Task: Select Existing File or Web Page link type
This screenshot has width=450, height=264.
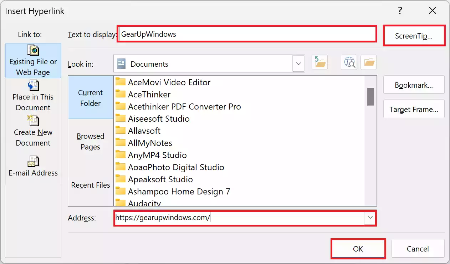Action: coord(33,61)
